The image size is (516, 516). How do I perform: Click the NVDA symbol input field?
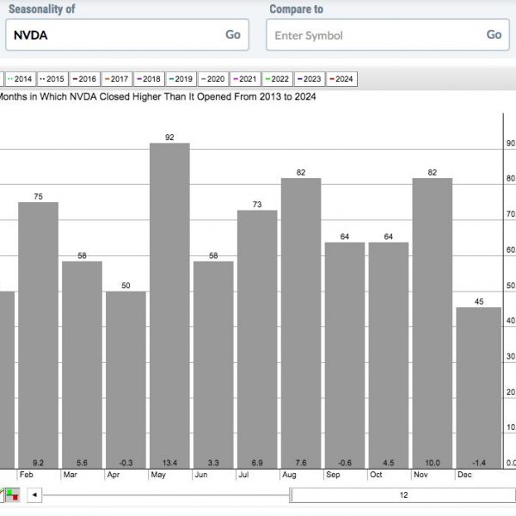[127, 34]
